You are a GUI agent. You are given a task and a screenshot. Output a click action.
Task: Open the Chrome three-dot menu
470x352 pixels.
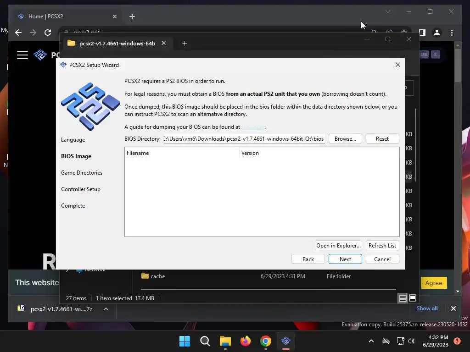pos(452,33)
